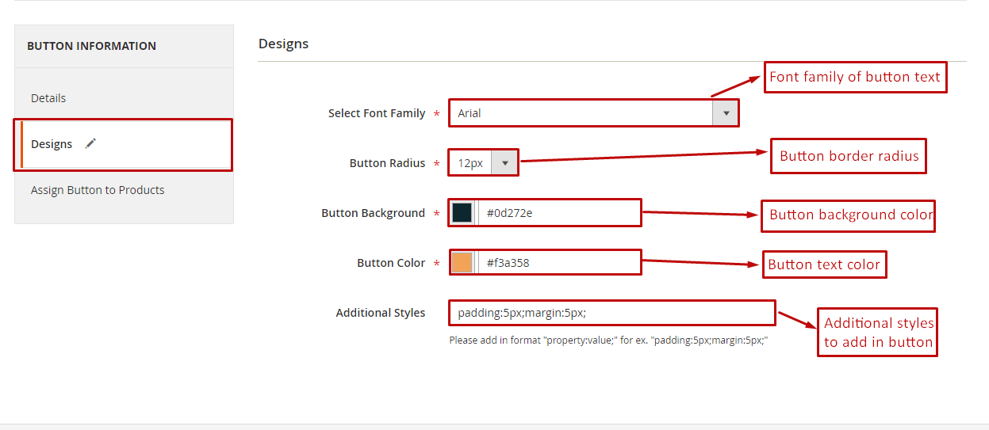Screen dimensions: 989x430
Task: Open the Button Radius dropdown arrow
Action: 505,163
